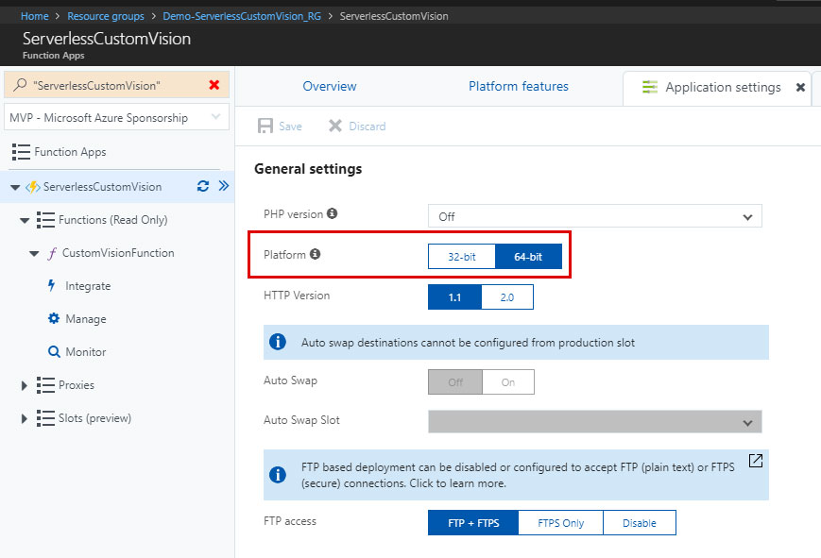
Task: Open FTP learn more external link icon
Action: coord(756,461)
